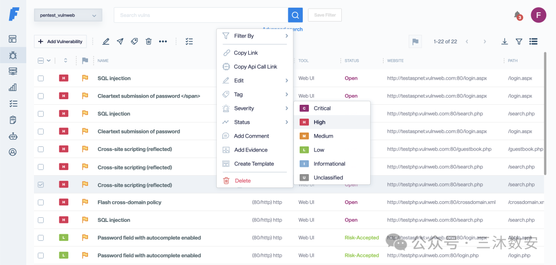
Task: Check the Flash cross-domain policy row checkbox
Action: (41, 202)
